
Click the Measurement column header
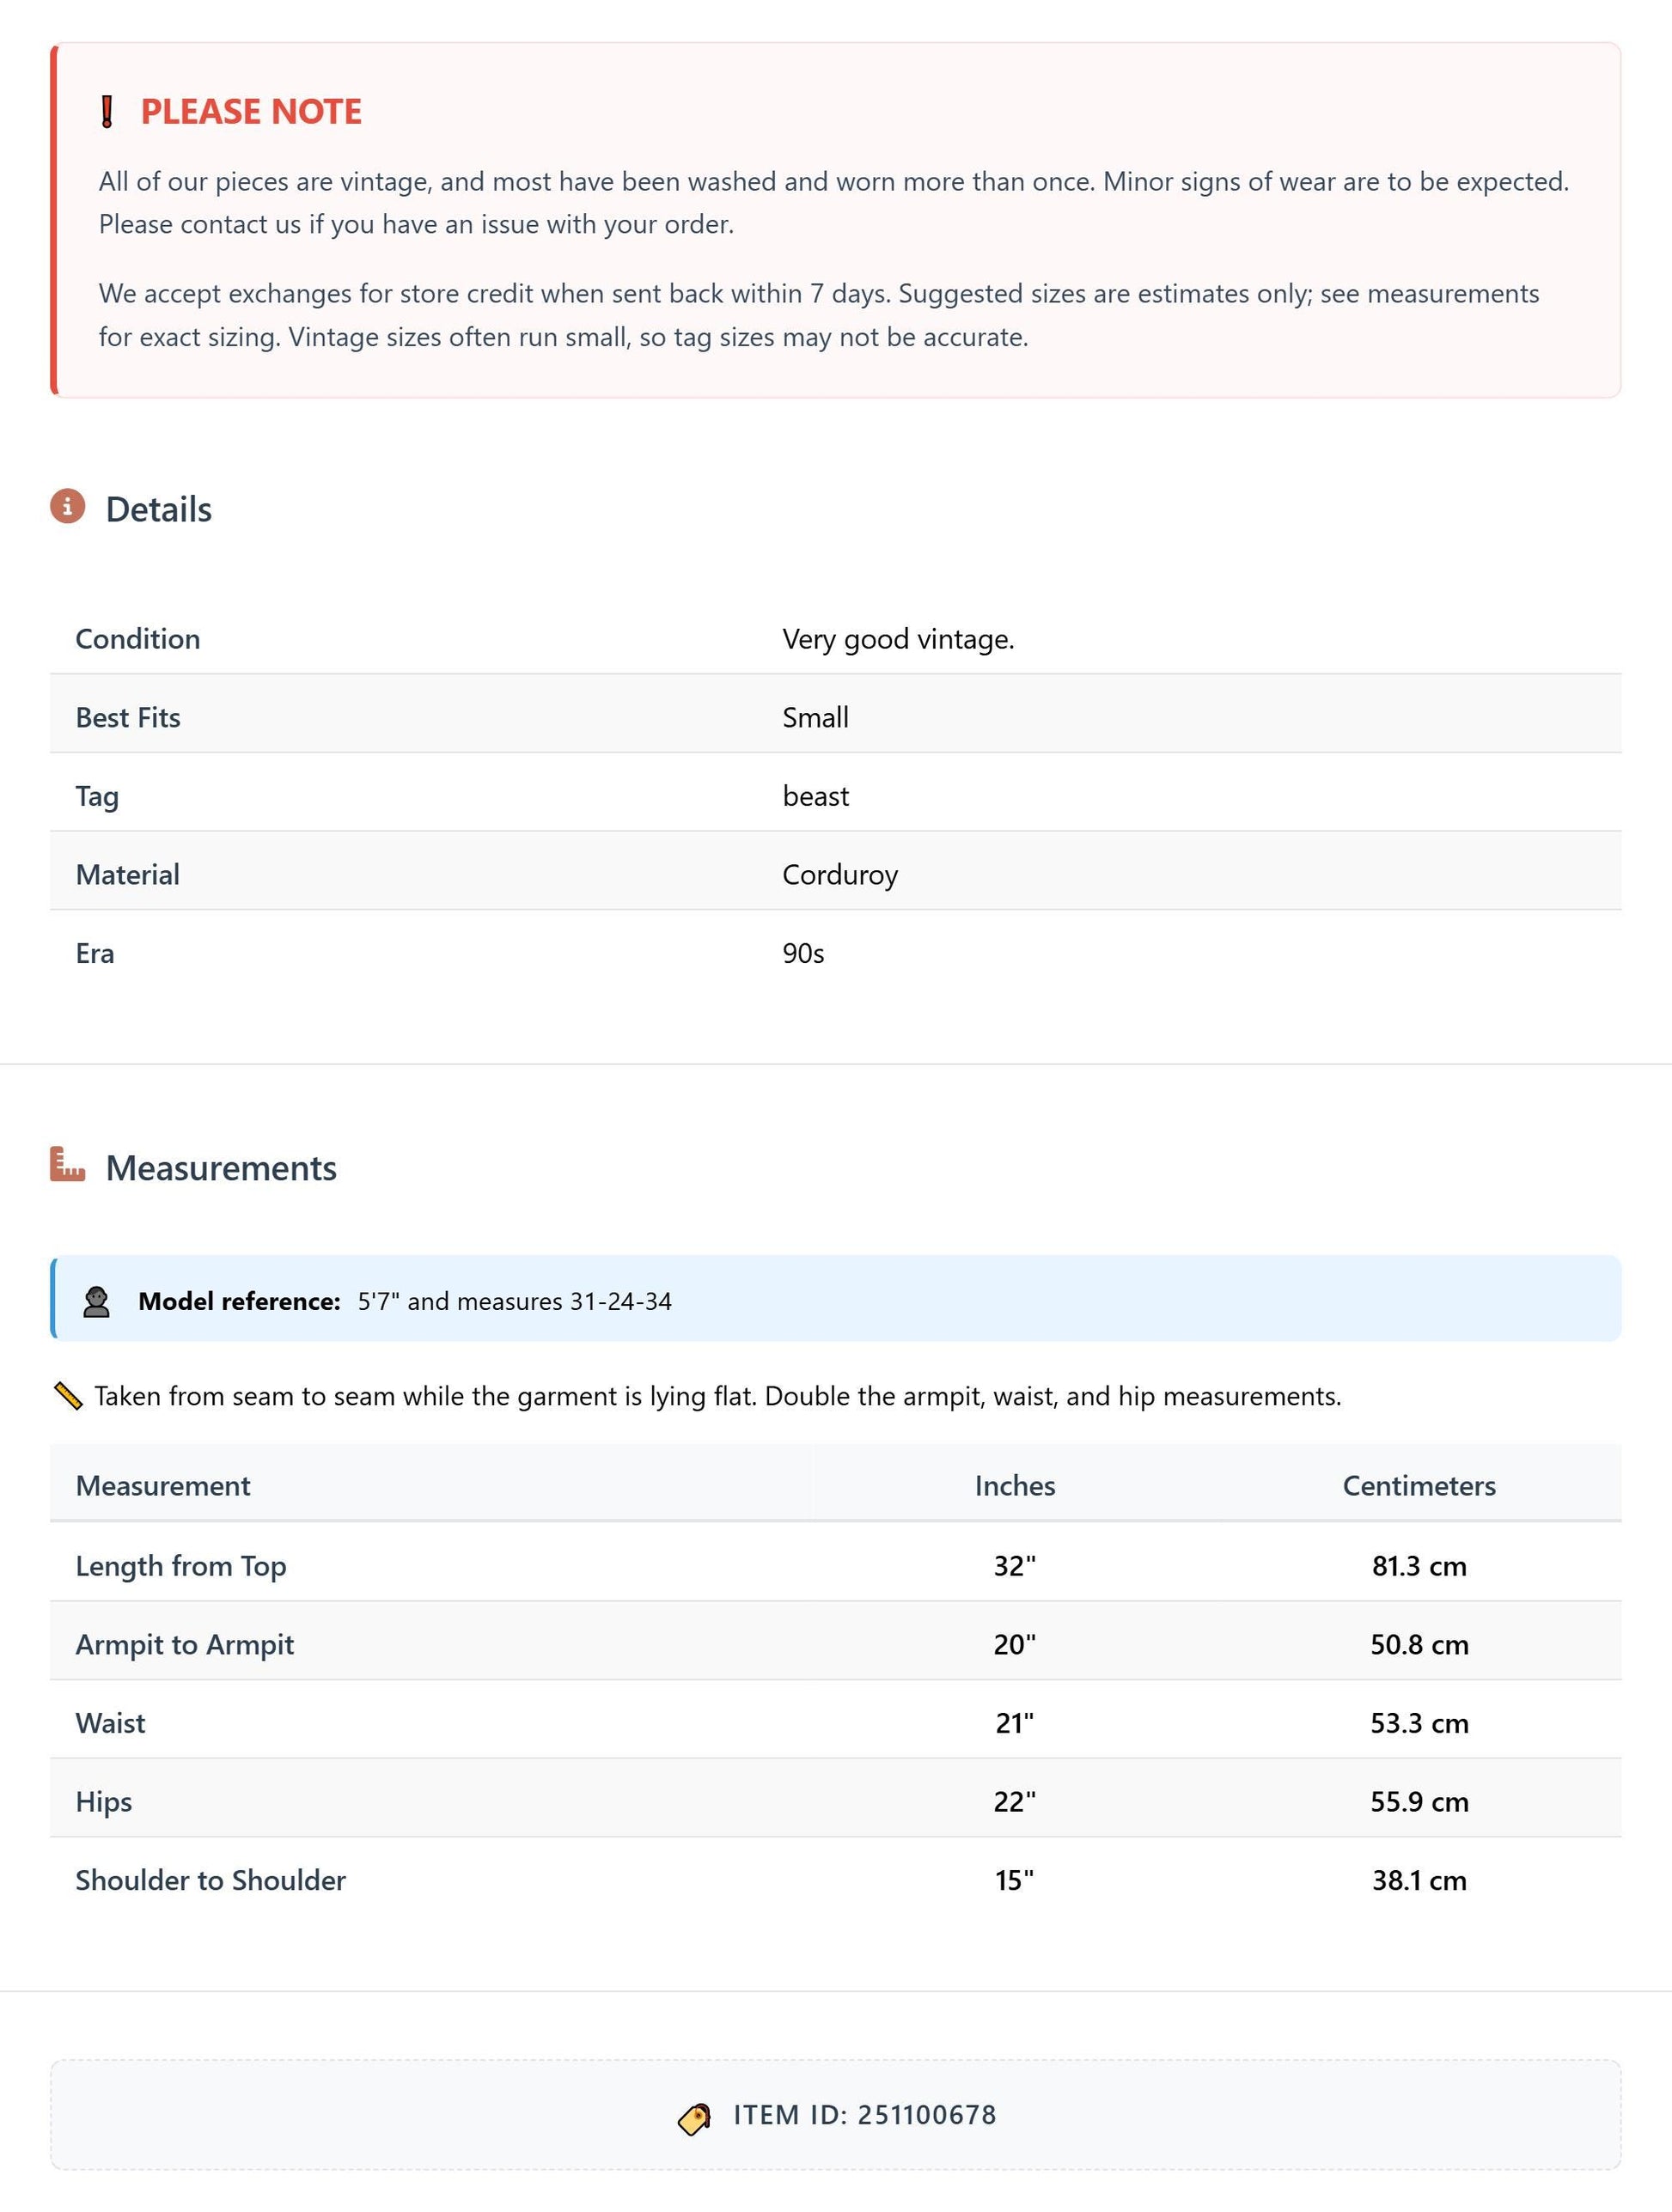click(x=163, y=1486)
